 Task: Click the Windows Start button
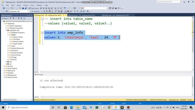pos(3,107)
